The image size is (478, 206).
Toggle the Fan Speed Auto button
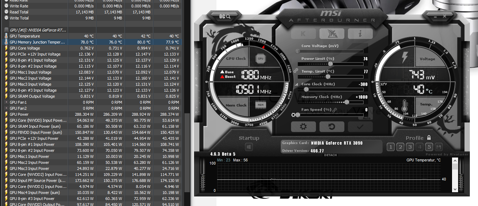point(366,118)
